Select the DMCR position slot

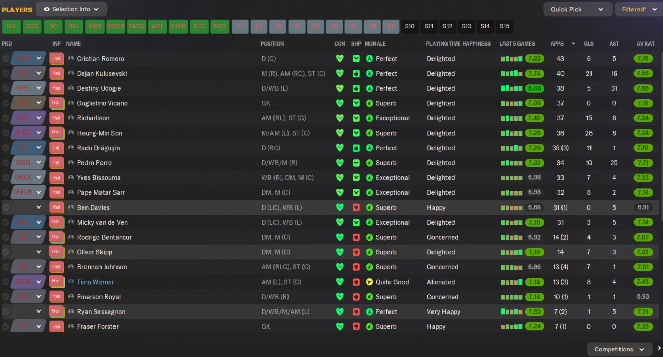116,26
